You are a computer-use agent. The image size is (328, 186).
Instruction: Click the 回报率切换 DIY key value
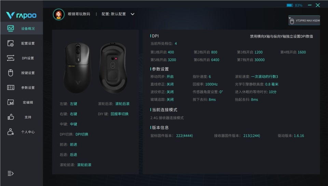point(120,114)
